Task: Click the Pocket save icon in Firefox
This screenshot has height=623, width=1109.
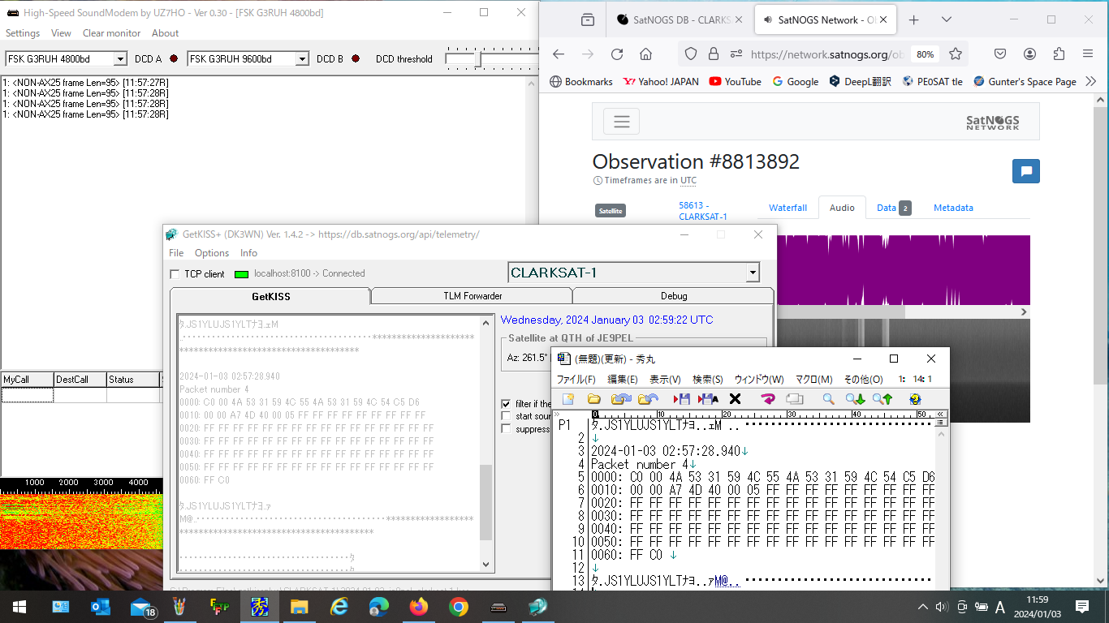Action: point(1000,54)
